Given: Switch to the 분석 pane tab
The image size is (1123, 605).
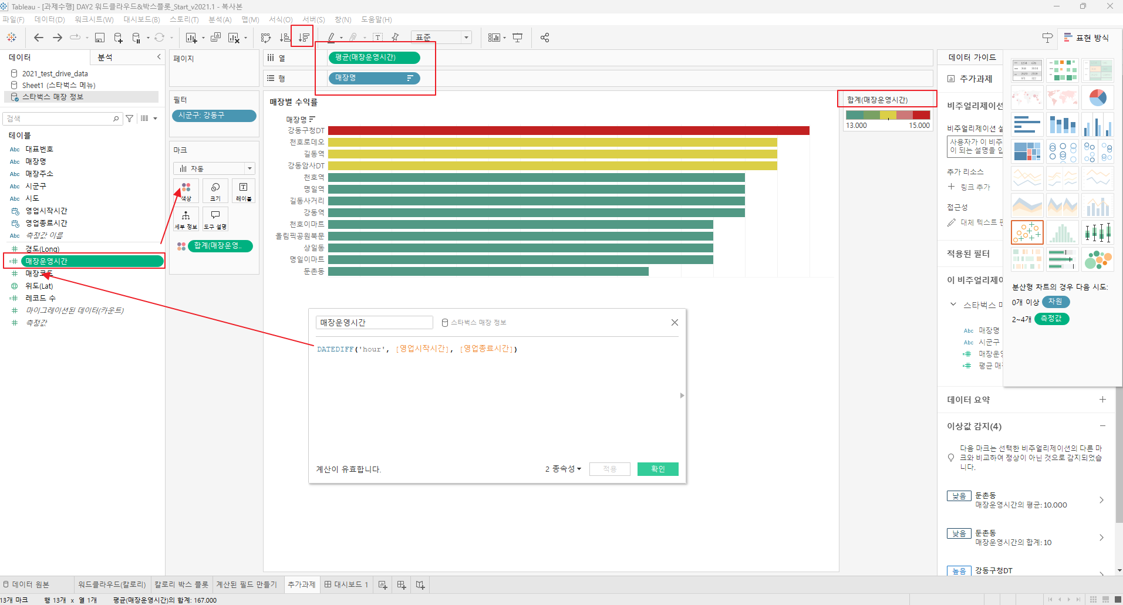Looking at the screenshot, I should (x=105, y=57).
